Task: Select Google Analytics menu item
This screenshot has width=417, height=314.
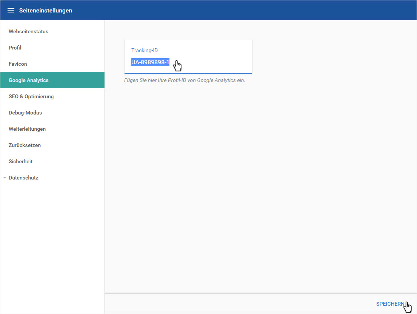Action: point(52,80)
